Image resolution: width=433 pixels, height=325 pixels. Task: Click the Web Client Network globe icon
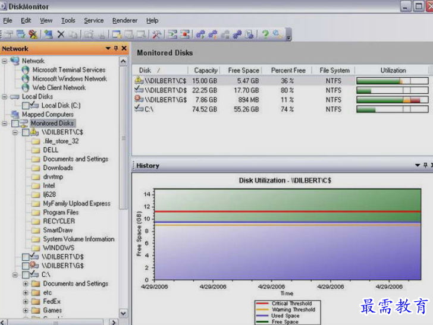pyautogui.click(x=26, y=87)
